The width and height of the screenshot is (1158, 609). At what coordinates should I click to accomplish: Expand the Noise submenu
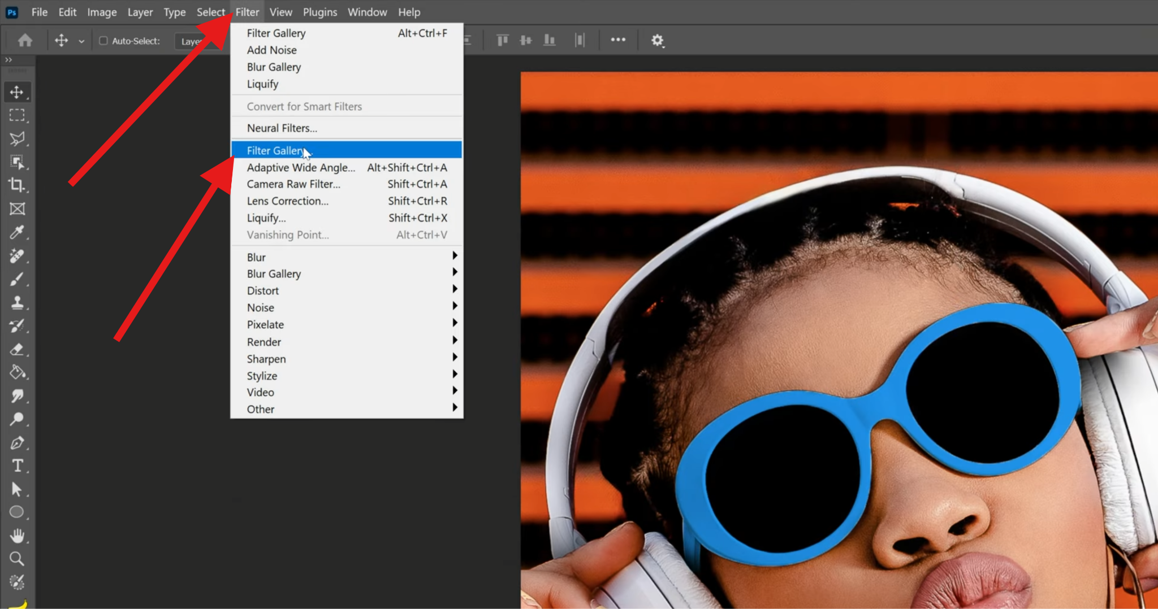(347, 307)
